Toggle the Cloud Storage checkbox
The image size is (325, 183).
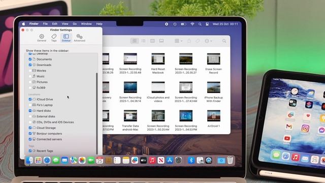point(30,128)
